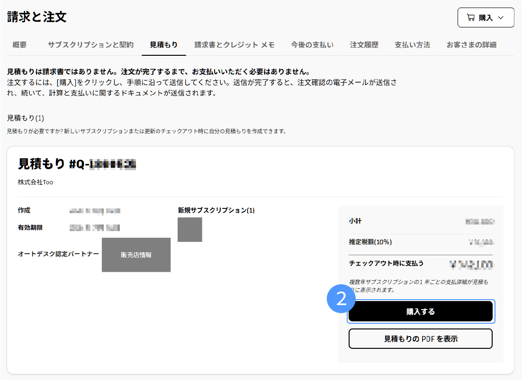Click the 株式会社Too company name
Viewport: 522px width, 380px height.
click(36, 182)
